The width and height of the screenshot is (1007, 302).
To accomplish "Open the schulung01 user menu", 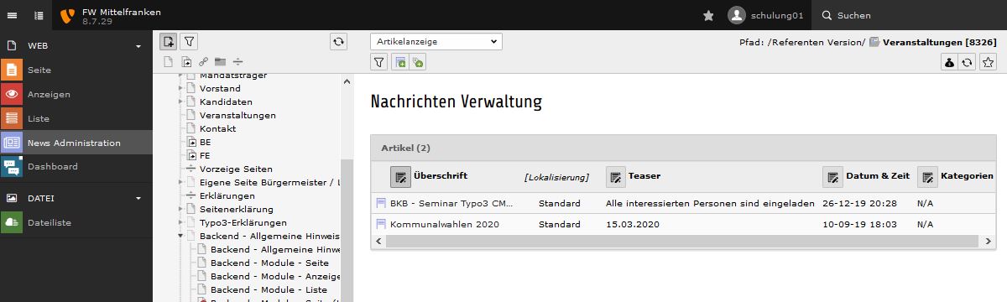I will 765,15.
